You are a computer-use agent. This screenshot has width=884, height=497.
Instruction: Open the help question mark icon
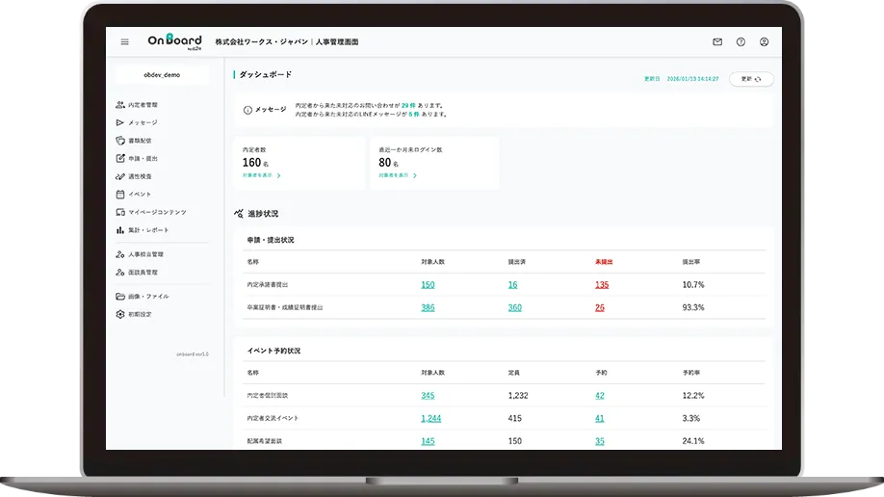(741, 42)
